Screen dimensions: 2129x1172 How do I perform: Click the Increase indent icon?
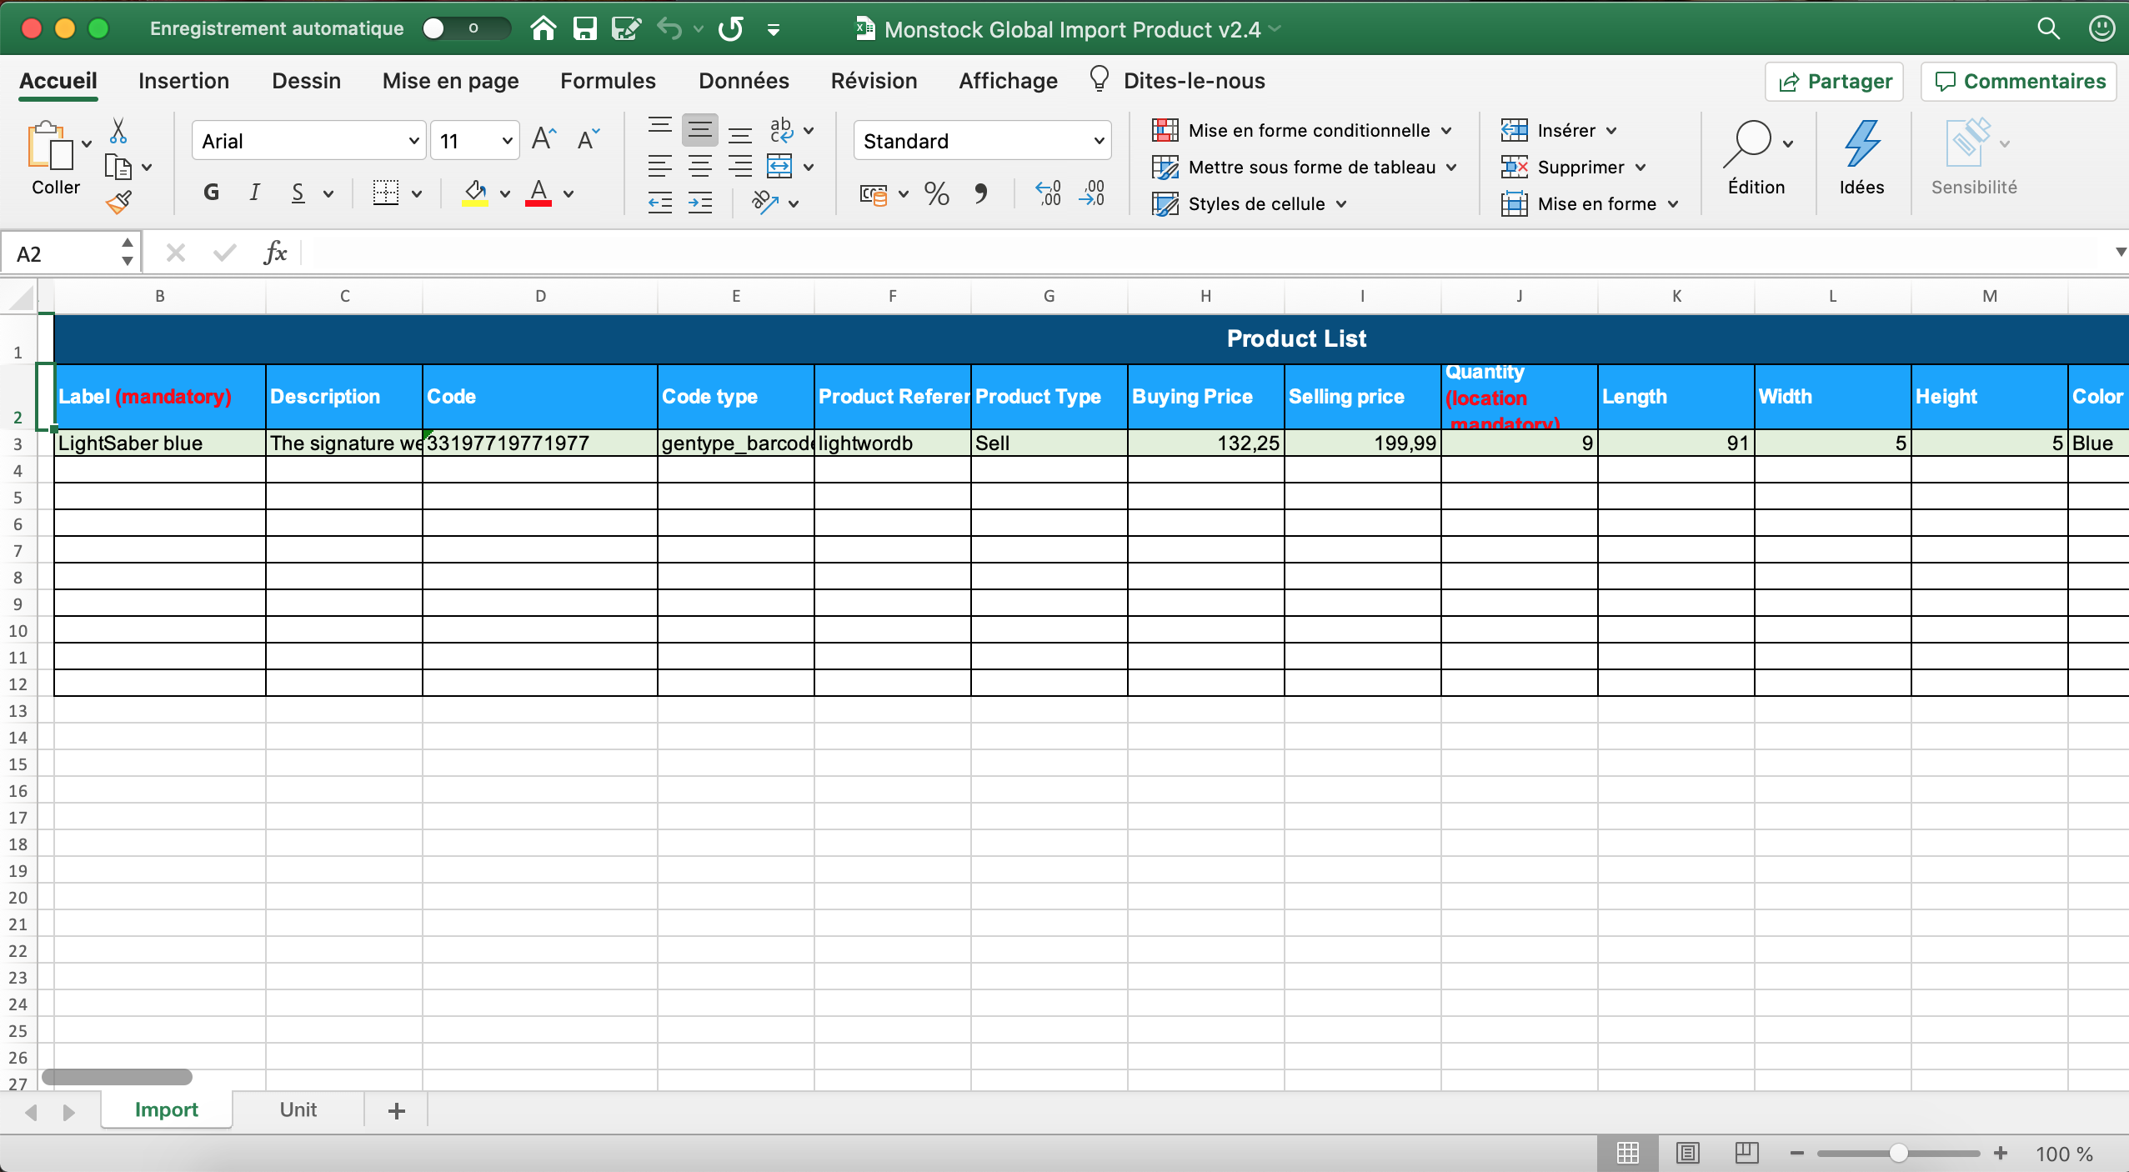click(700, 203)
